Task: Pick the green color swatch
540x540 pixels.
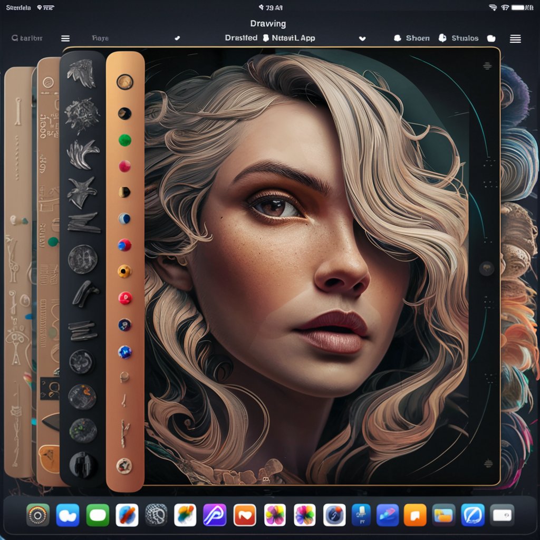Action: tap(124, 140)
